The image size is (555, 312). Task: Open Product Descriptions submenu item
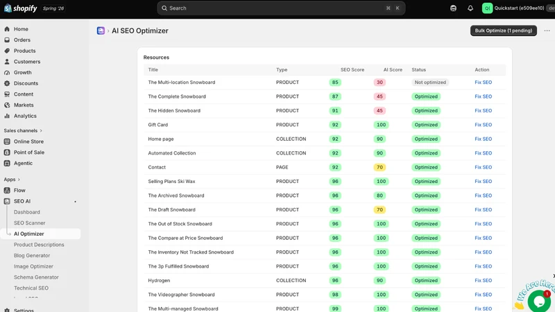click(x=39, y=245)
